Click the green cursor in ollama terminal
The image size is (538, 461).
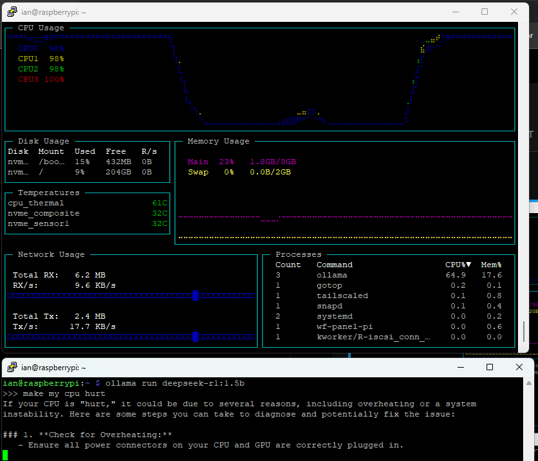5,455
